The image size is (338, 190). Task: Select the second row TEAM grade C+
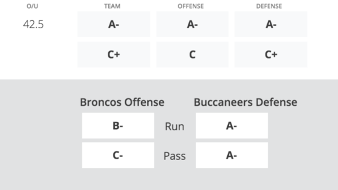coord(114,55)
